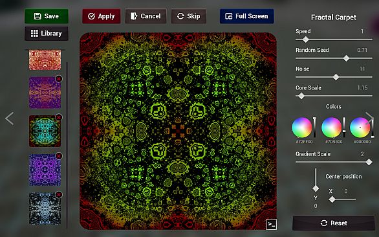This screenshot has width=379, height=237.
Task: Set brightness bar beside second color wheel
Action: point(344,128)
